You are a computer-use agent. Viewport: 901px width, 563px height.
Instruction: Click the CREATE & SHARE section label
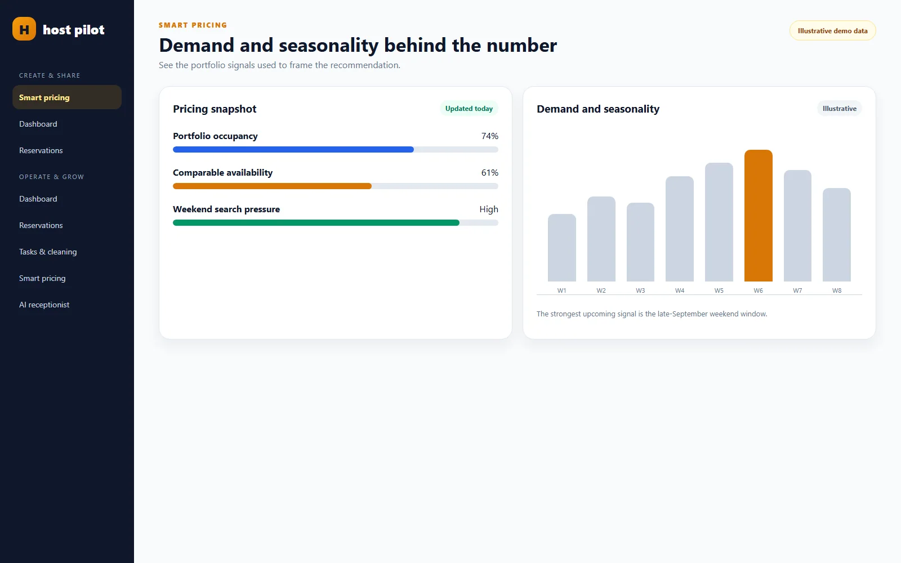coord(50,75)
